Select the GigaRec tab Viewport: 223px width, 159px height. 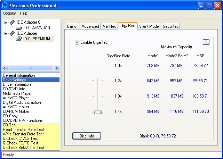(x=128, y=26)
